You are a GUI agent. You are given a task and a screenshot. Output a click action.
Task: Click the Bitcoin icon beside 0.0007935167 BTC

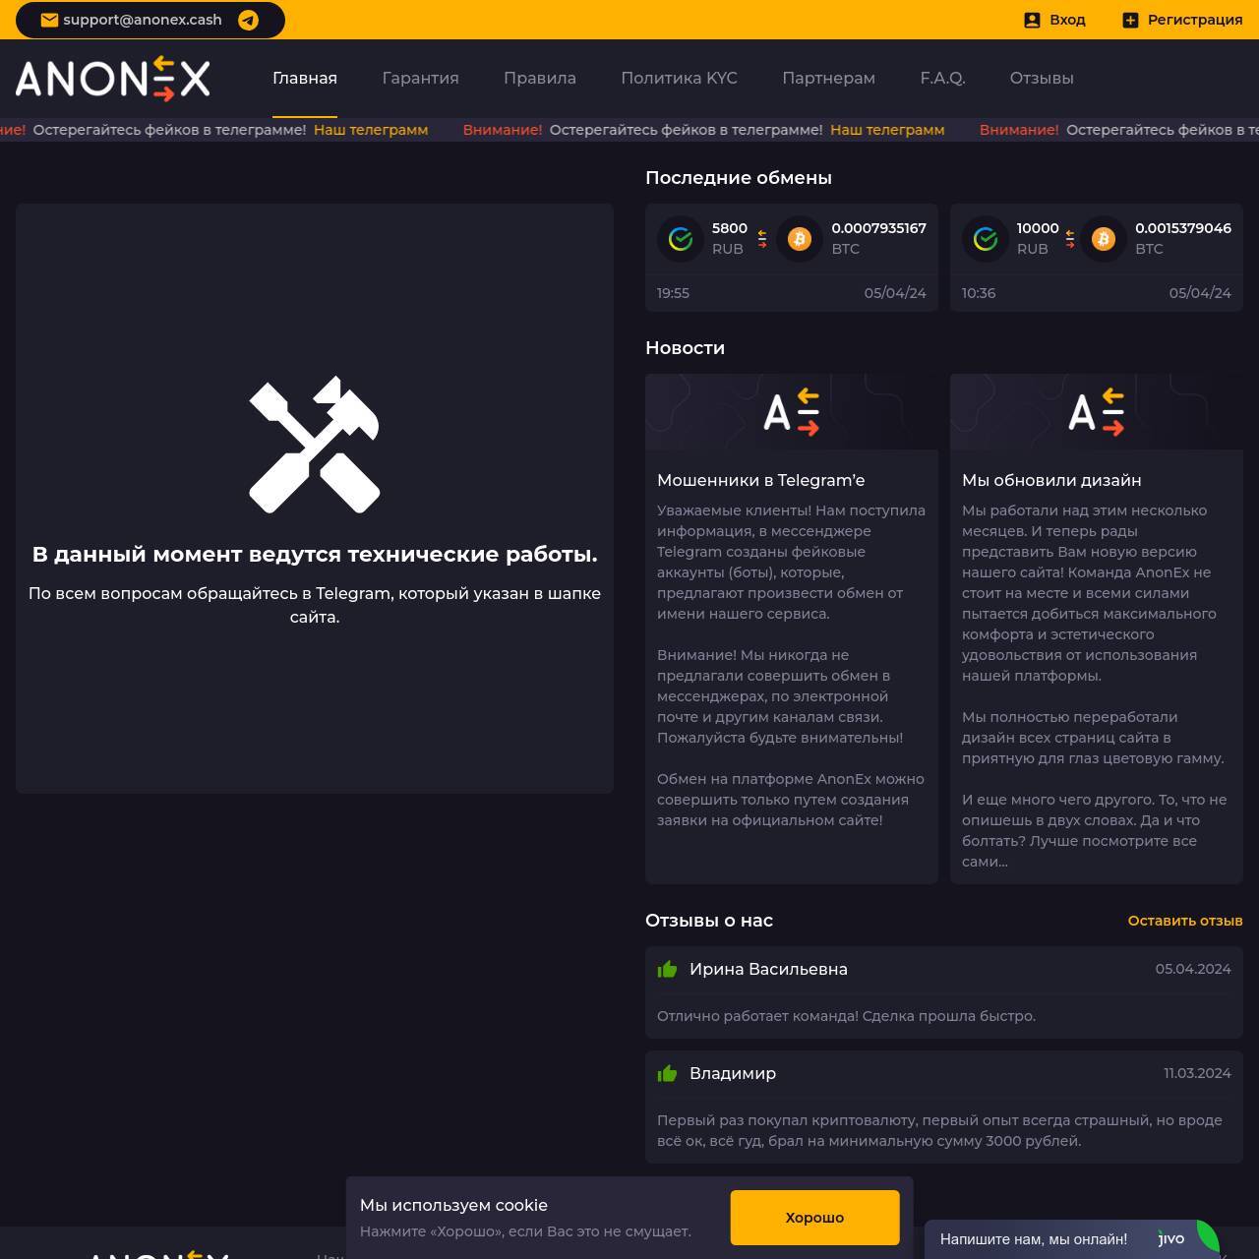pos(800,238)
